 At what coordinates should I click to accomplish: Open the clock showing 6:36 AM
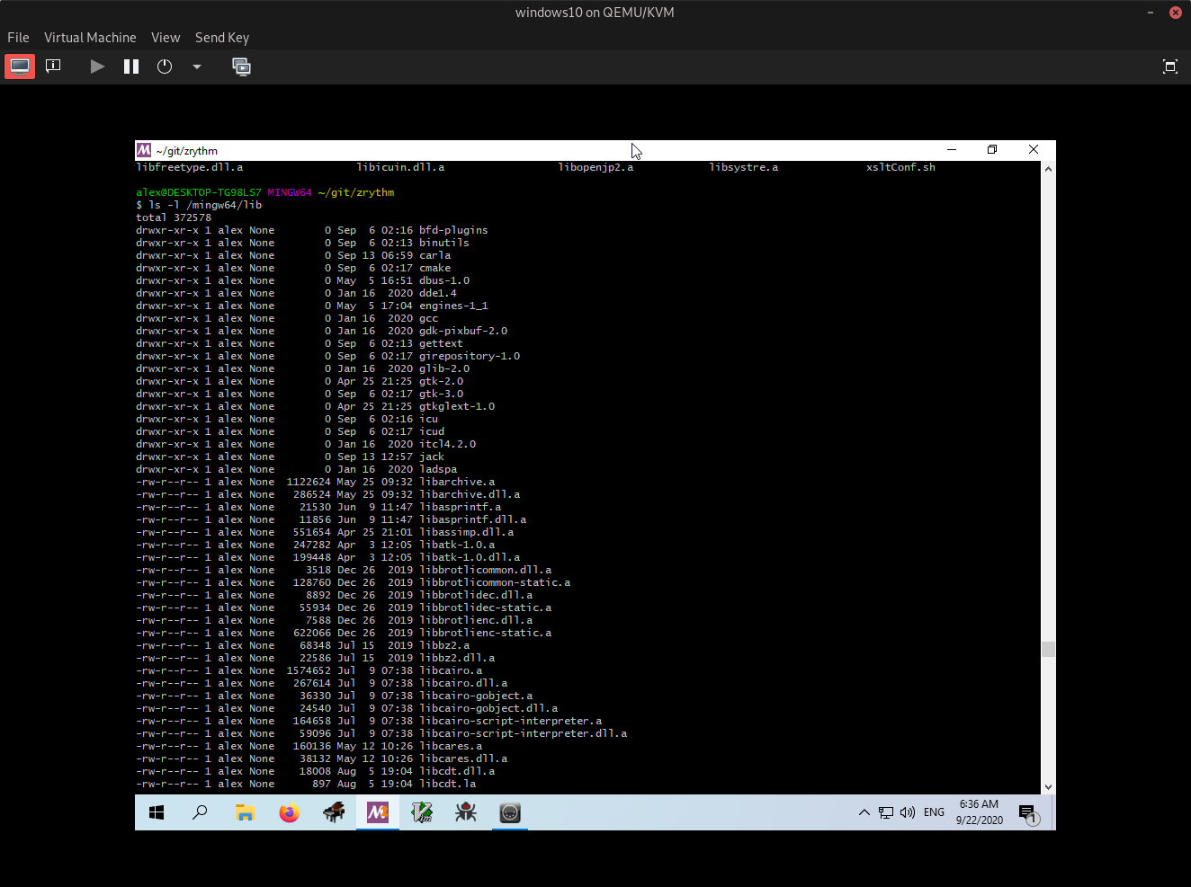pos(979,812)
